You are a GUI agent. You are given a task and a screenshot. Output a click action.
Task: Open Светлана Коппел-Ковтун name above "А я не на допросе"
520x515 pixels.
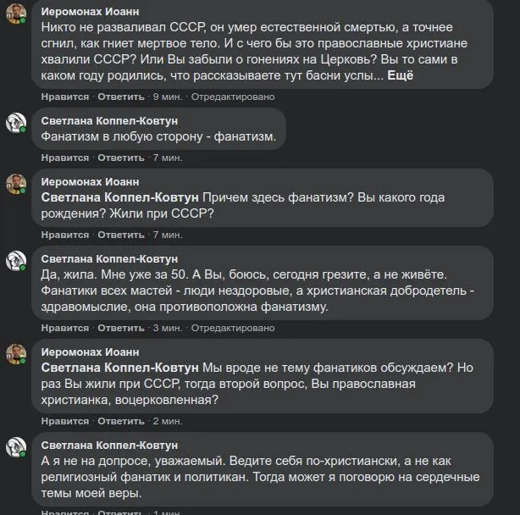coord(109,445)
